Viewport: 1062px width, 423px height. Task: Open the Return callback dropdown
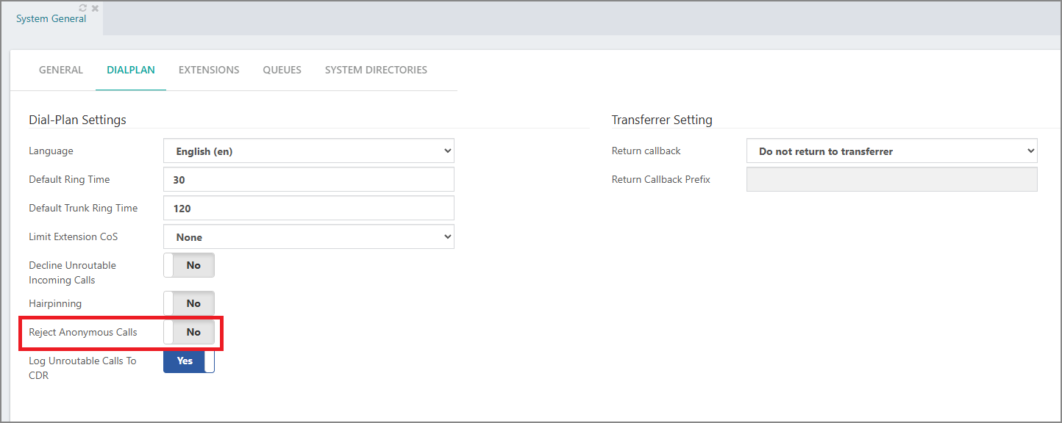click(x=892, y=151)
